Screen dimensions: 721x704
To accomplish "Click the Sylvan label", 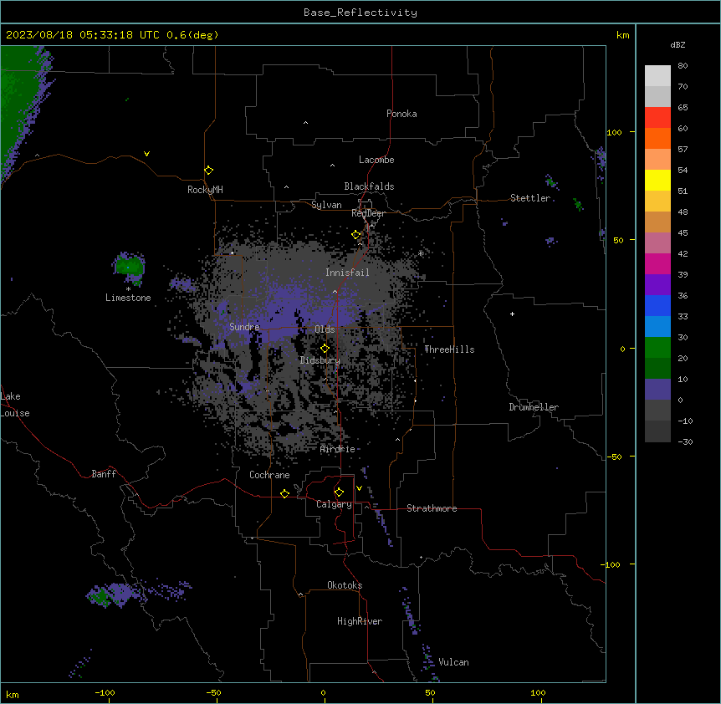I will (x=326, y=205).
